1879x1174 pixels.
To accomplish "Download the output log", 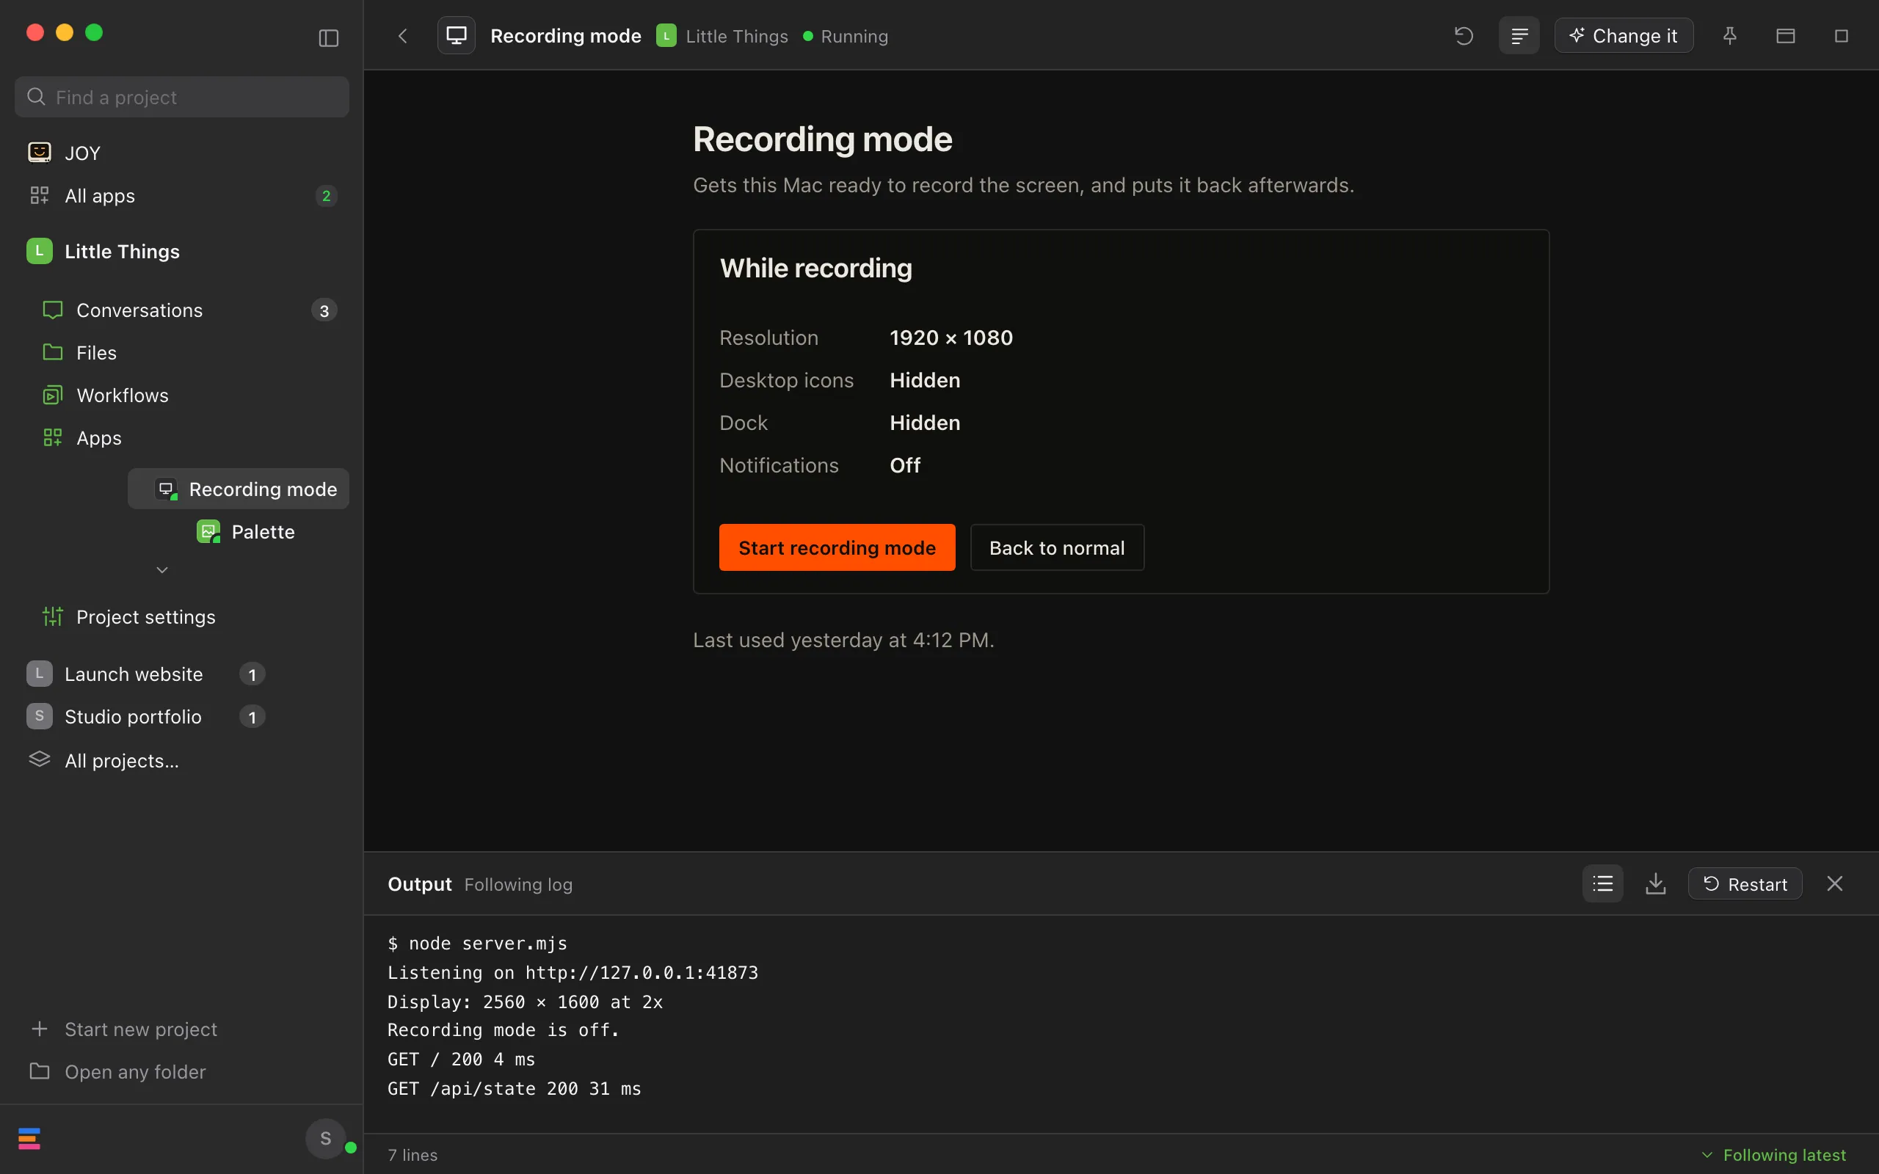I will tap(1655, 883).
